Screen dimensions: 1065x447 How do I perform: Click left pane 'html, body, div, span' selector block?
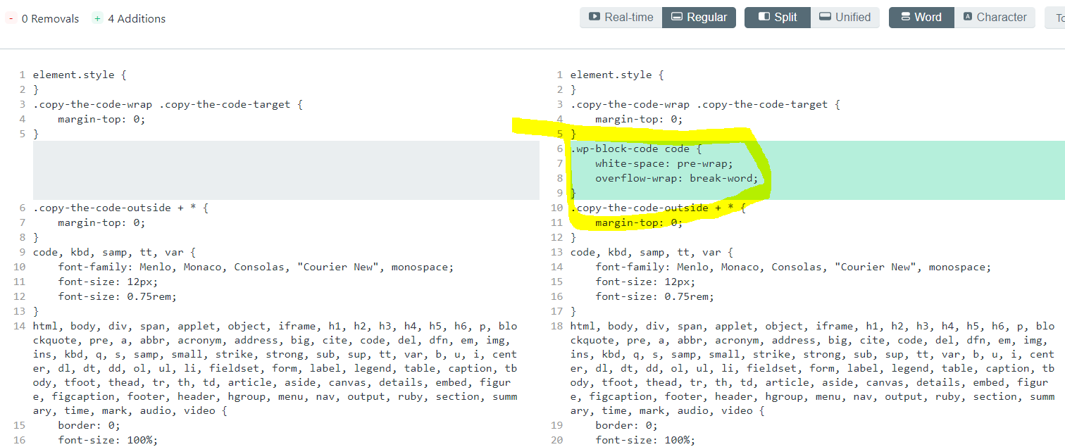pyautogui.click(x=275, y=368)
